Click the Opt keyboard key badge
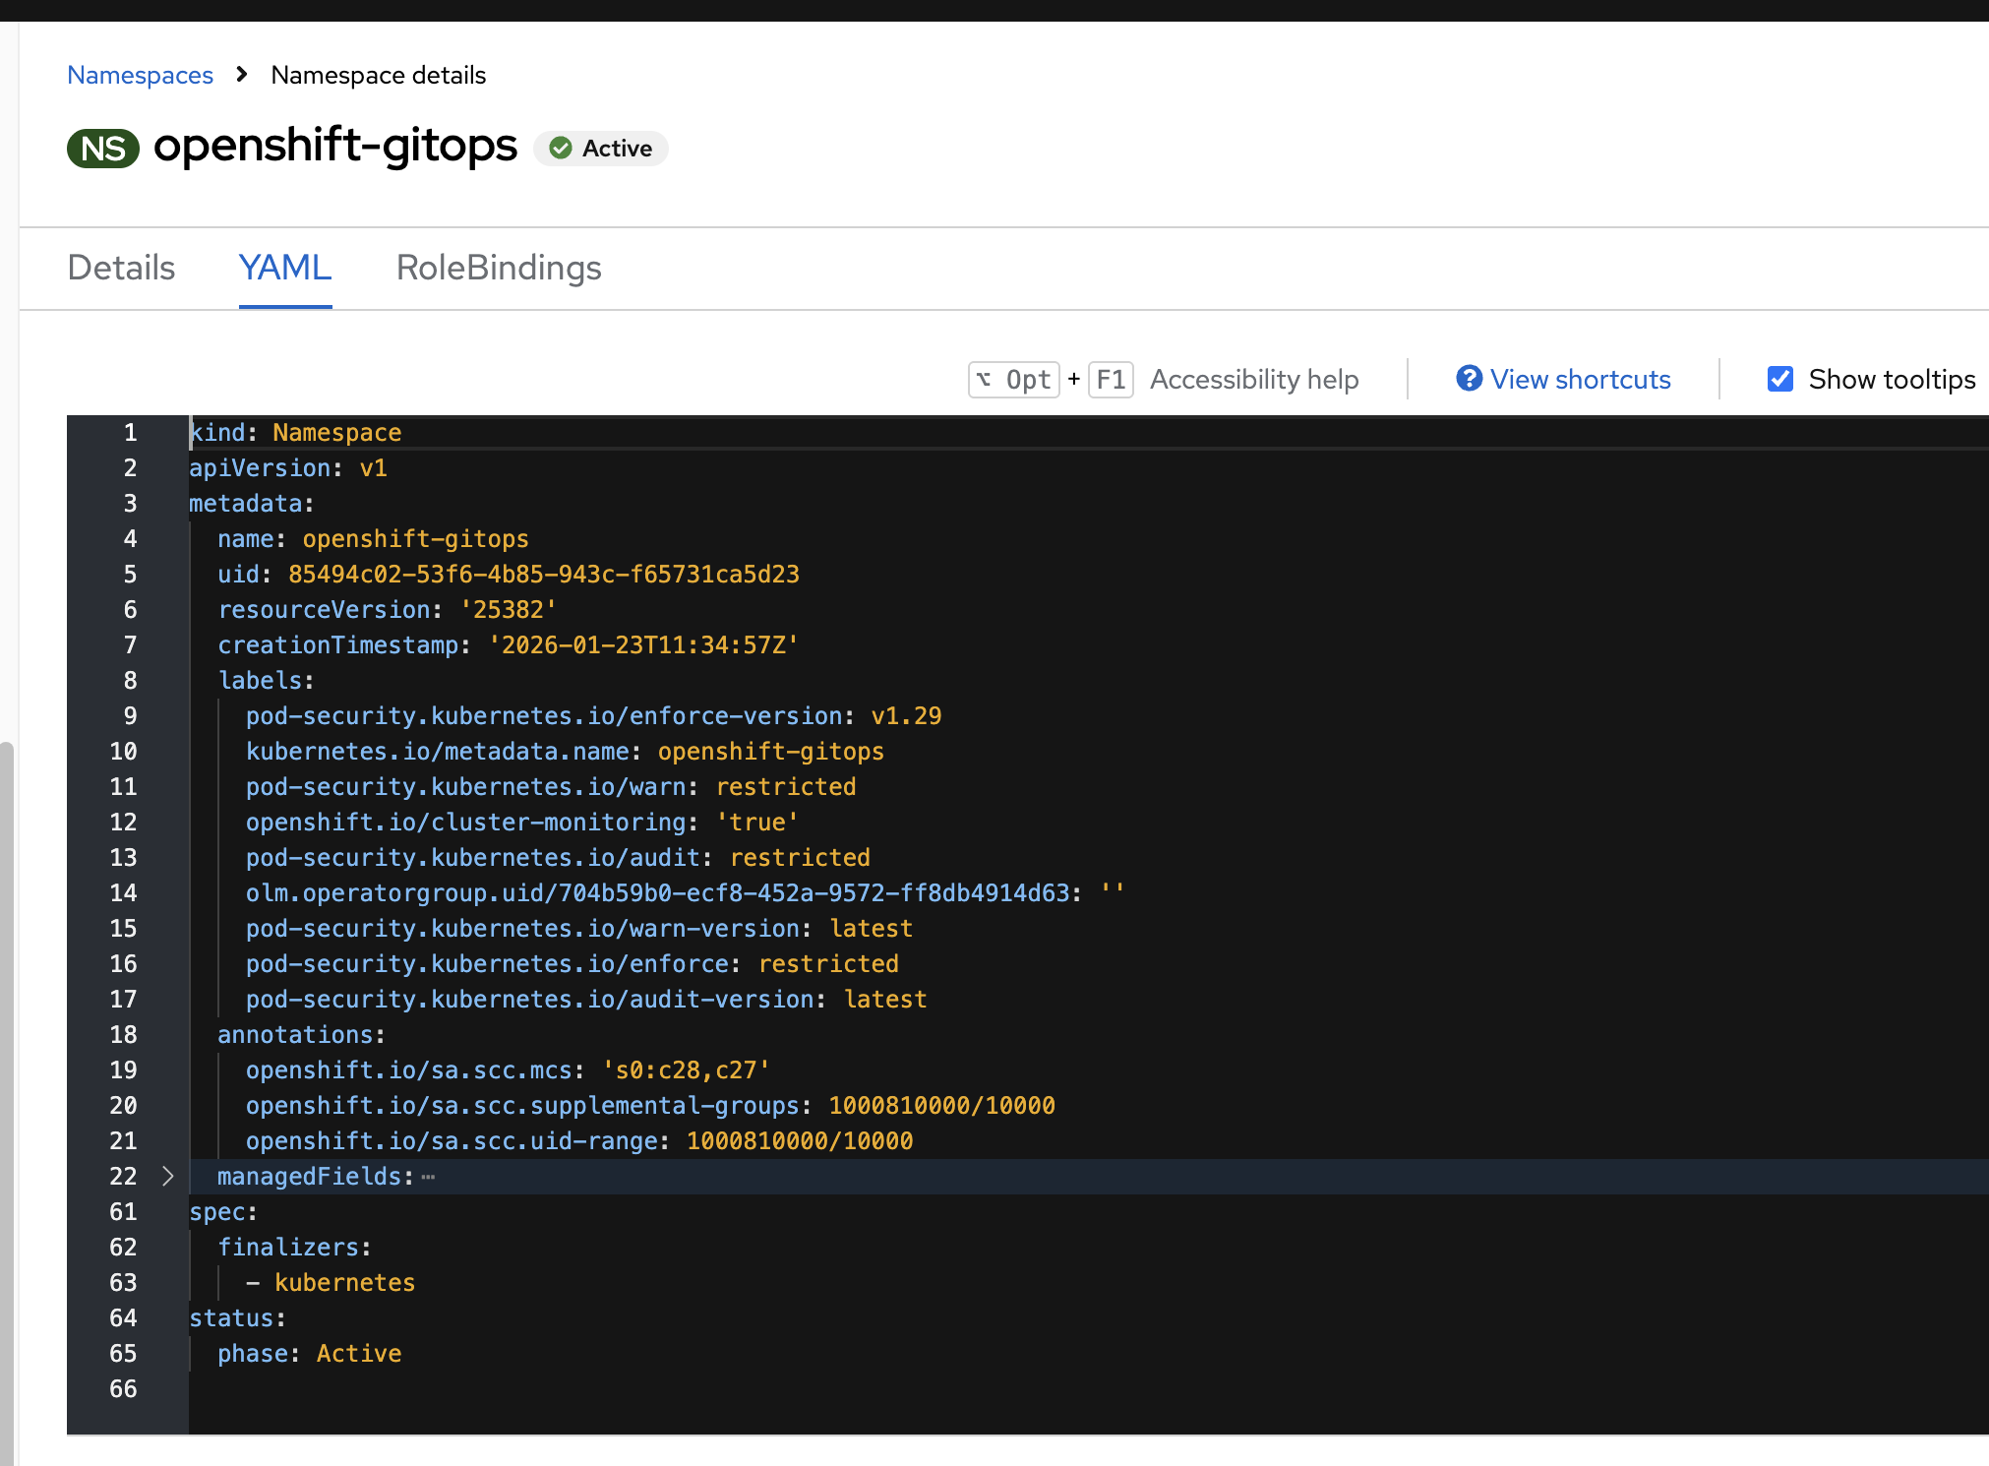This screenshot has width=1989, height=1466. pos(1014,380)
